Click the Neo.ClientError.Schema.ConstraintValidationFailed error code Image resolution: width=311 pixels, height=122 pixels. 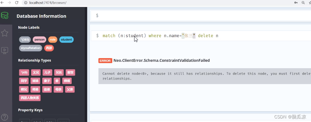[x=162, y=60]
